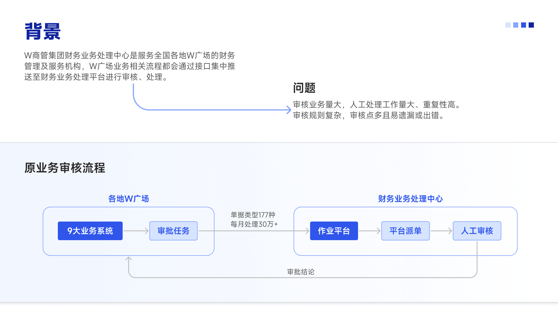Select the 平台派单 box
Screen dimensions: 558x314
405,231
